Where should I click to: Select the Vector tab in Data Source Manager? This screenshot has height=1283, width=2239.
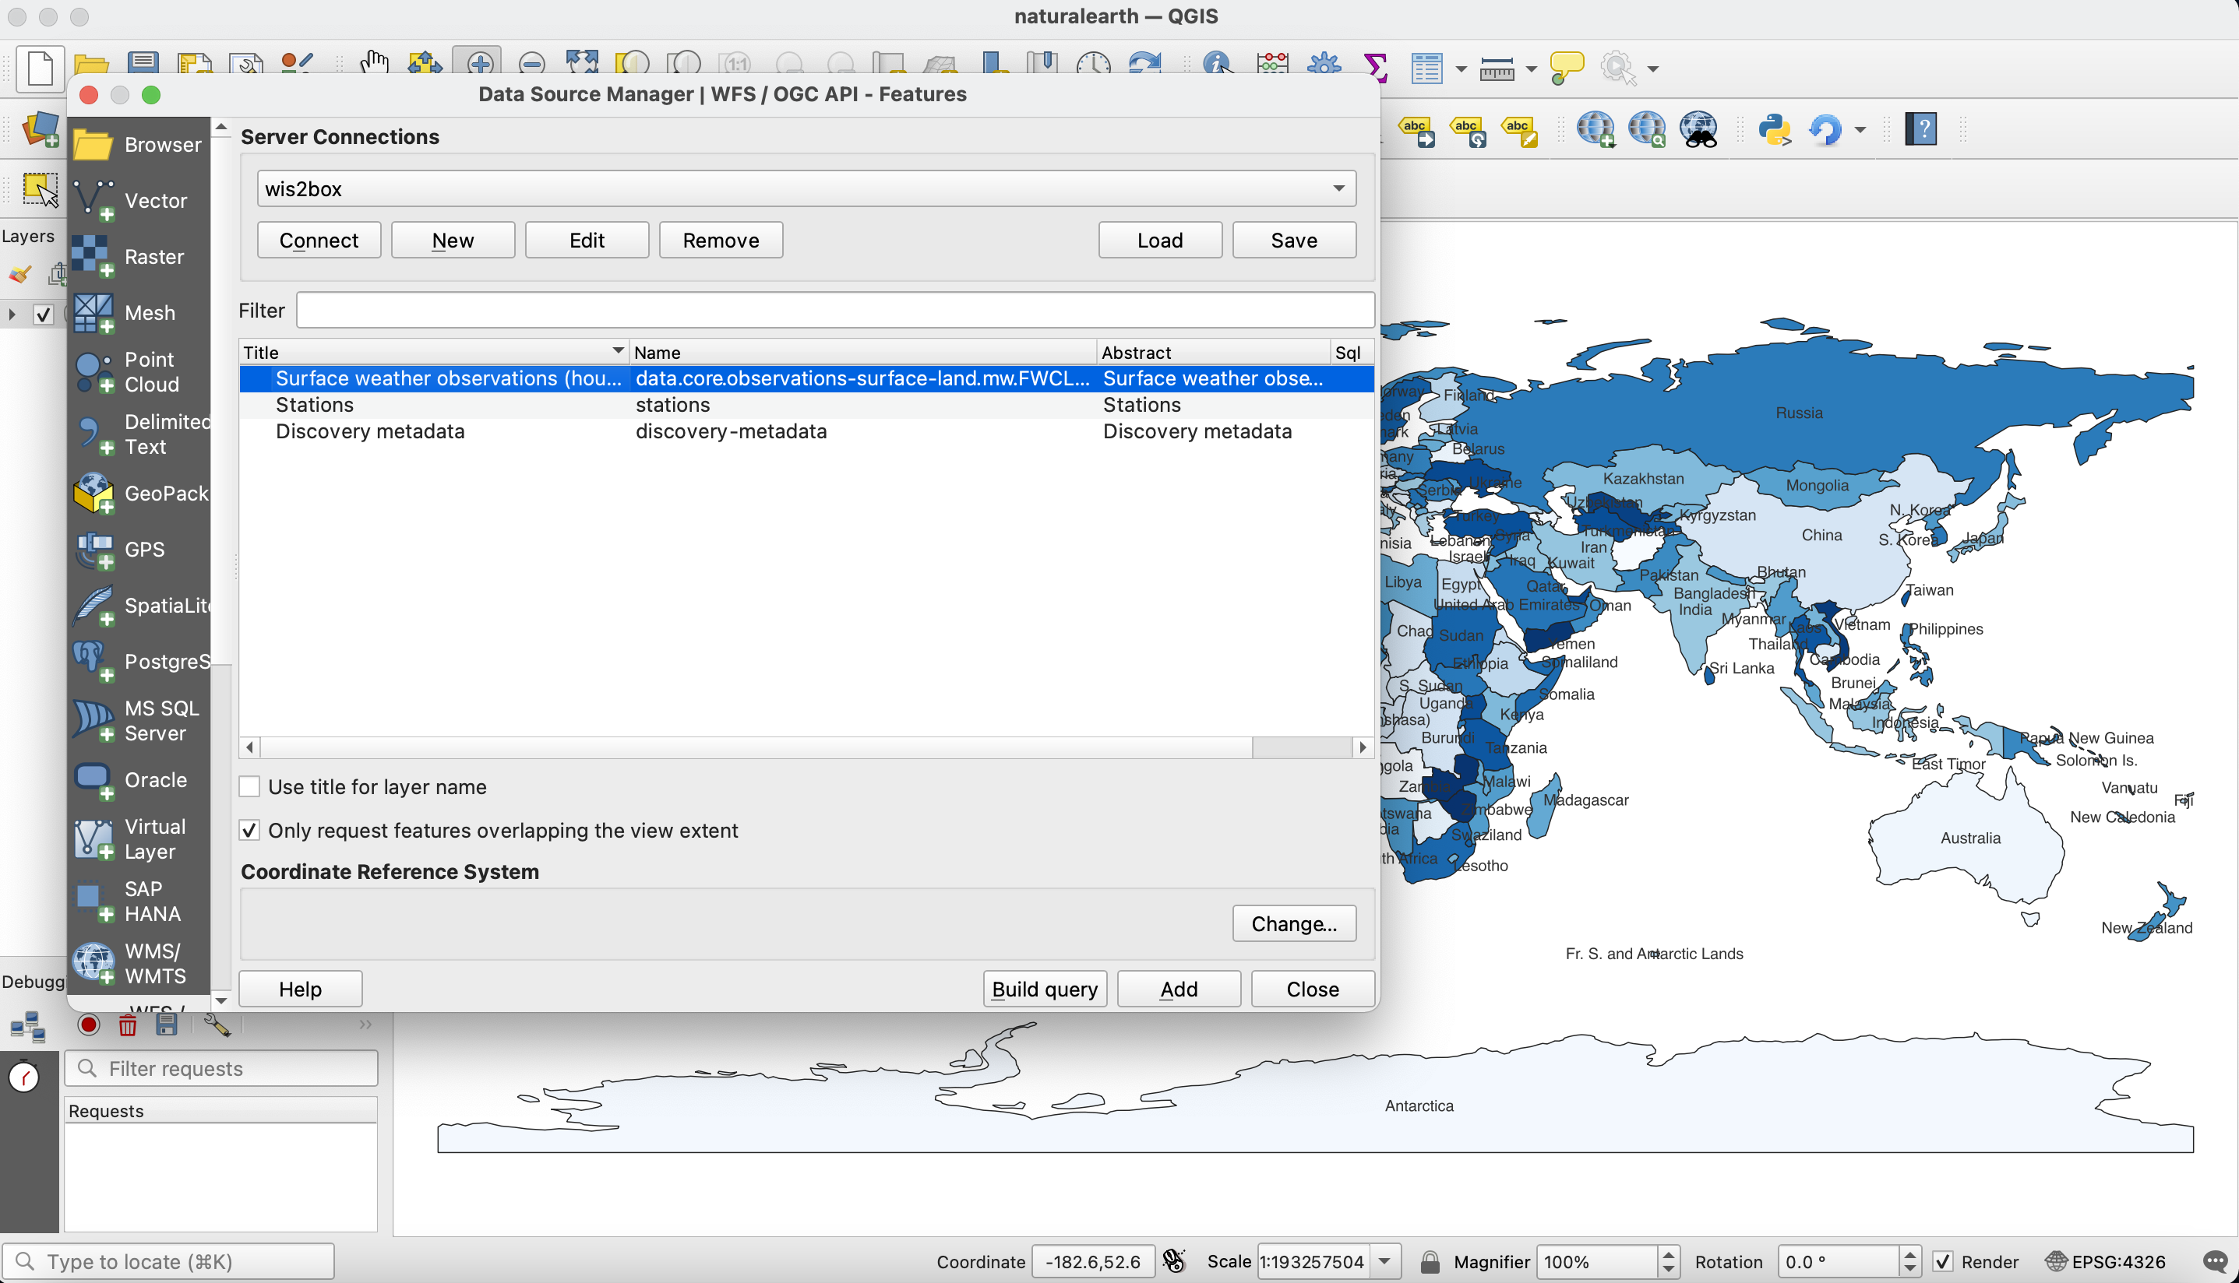point(139,200)
